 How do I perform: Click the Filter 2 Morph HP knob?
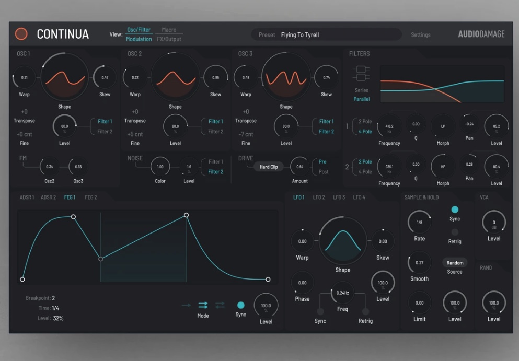click(443, 167)
